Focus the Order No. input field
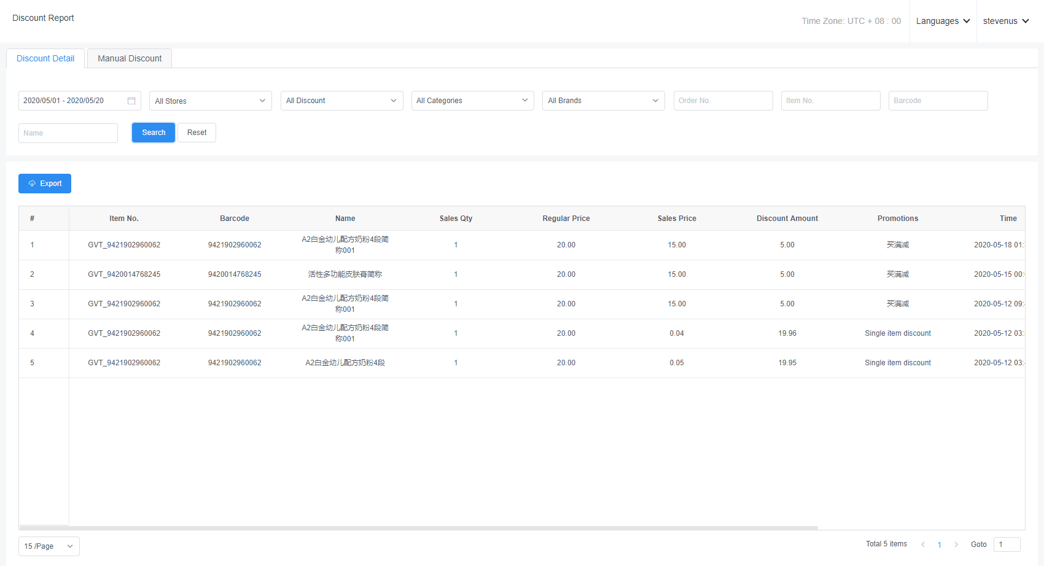Screen dimensions: 1044x566 pos(723,101)
